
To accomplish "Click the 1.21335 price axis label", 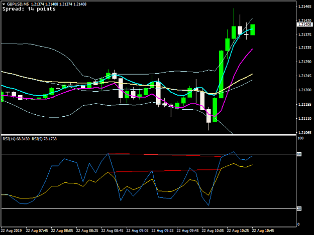I will tap(305, 48).
